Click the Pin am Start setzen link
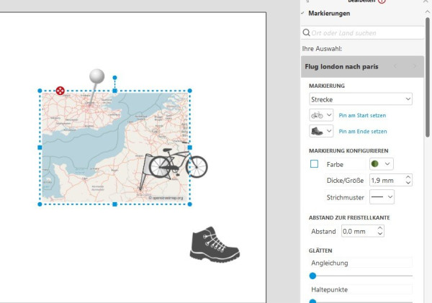 point(362,115)
